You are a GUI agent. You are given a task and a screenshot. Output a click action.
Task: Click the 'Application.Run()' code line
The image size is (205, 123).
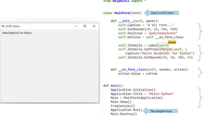(x=127, y=110)
